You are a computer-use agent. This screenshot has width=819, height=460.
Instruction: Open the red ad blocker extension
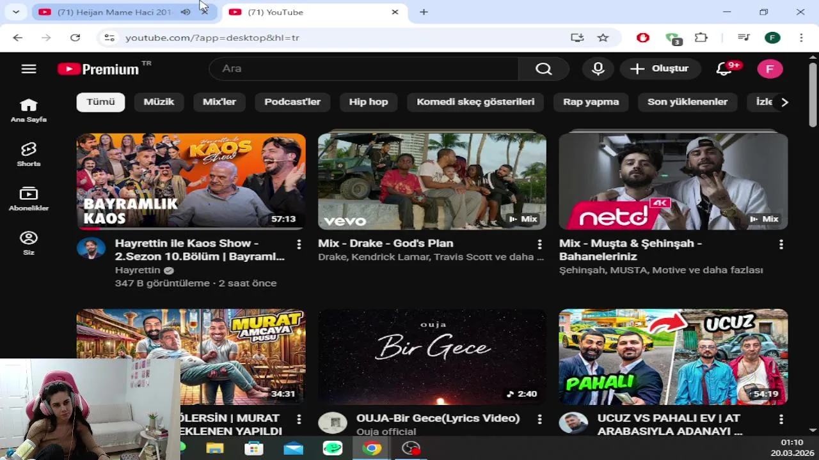tap(643, 38)
